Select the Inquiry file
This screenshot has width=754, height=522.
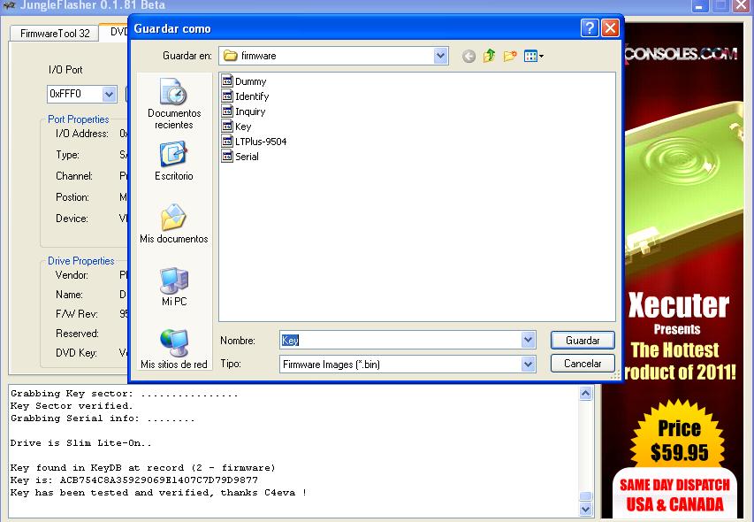click(244, 111)
